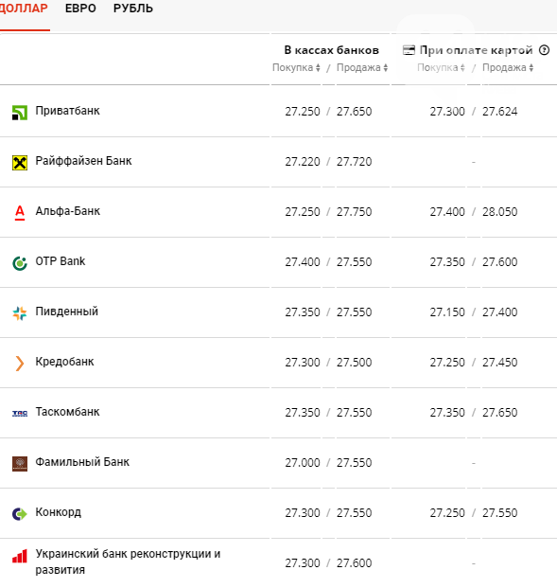
Task: Open Украинский банк реконструкции и развития link
Action: click(x=128, y=561)
